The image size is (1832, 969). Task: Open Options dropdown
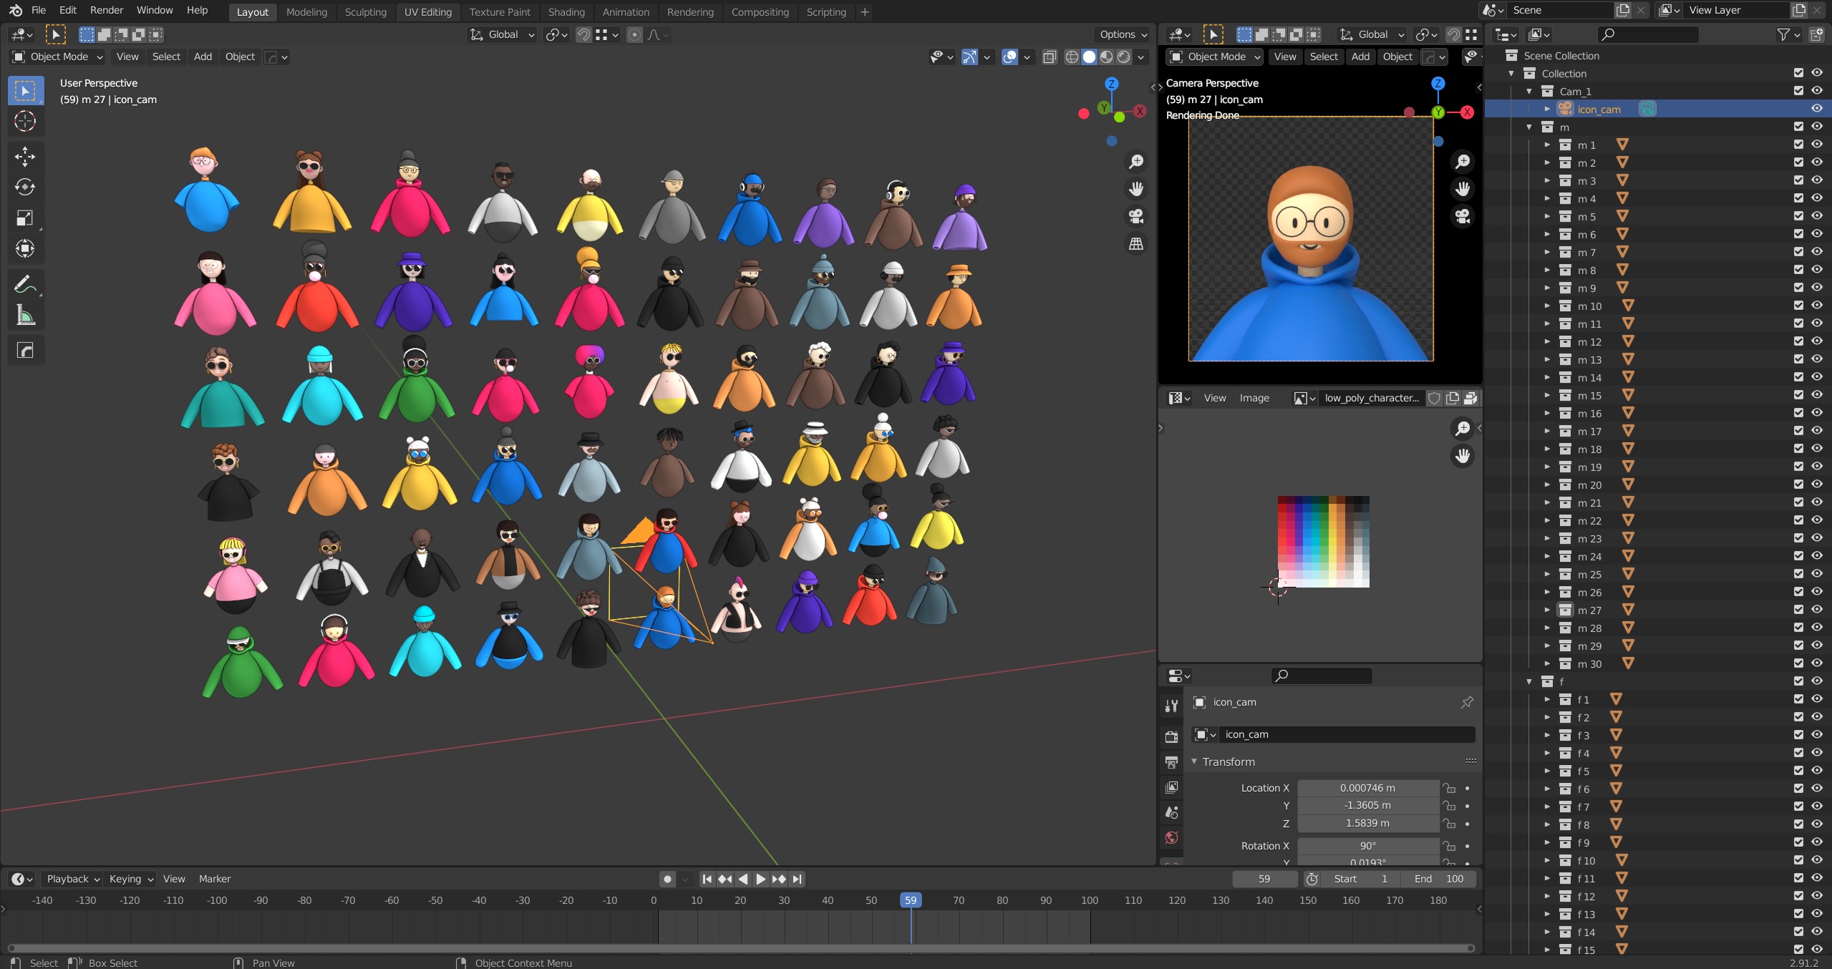1123,34
